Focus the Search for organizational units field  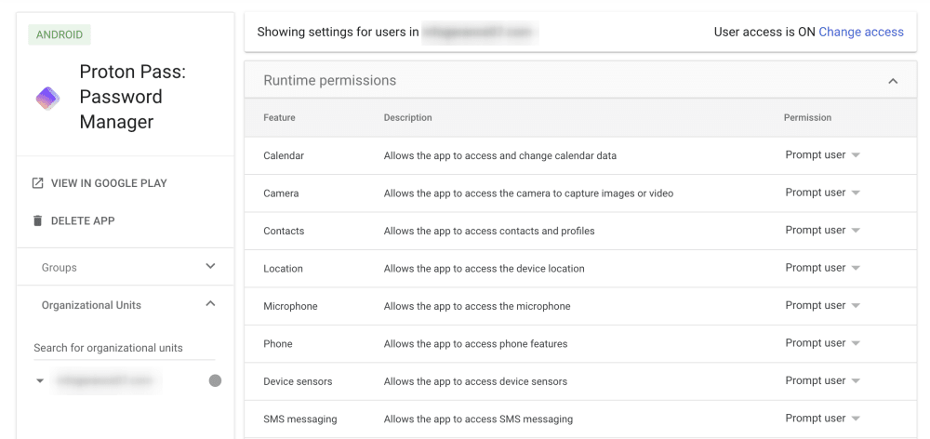[x=125, y=348]
